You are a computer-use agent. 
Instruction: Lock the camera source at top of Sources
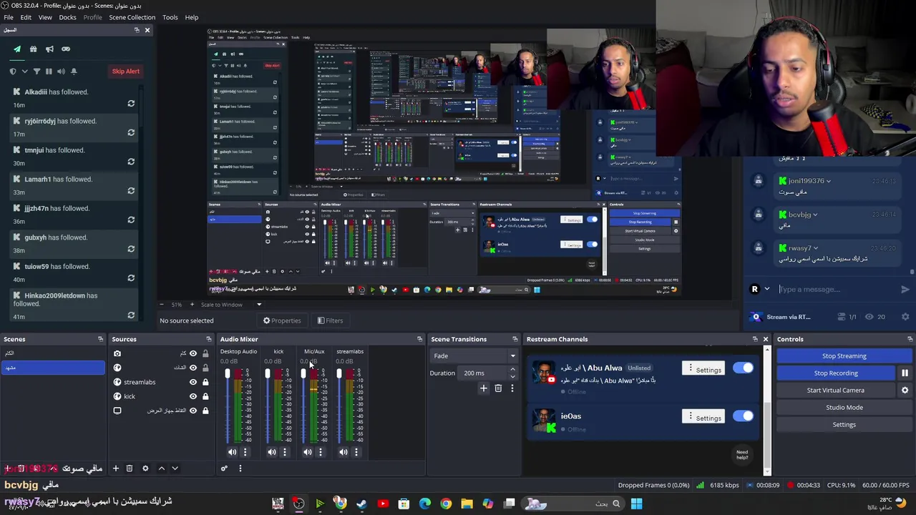point(205,353)
